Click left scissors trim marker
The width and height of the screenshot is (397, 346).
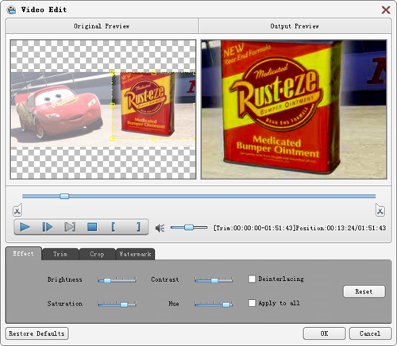point(17,210)
